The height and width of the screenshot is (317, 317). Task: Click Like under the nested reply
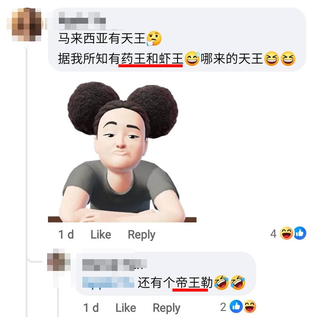126,308
